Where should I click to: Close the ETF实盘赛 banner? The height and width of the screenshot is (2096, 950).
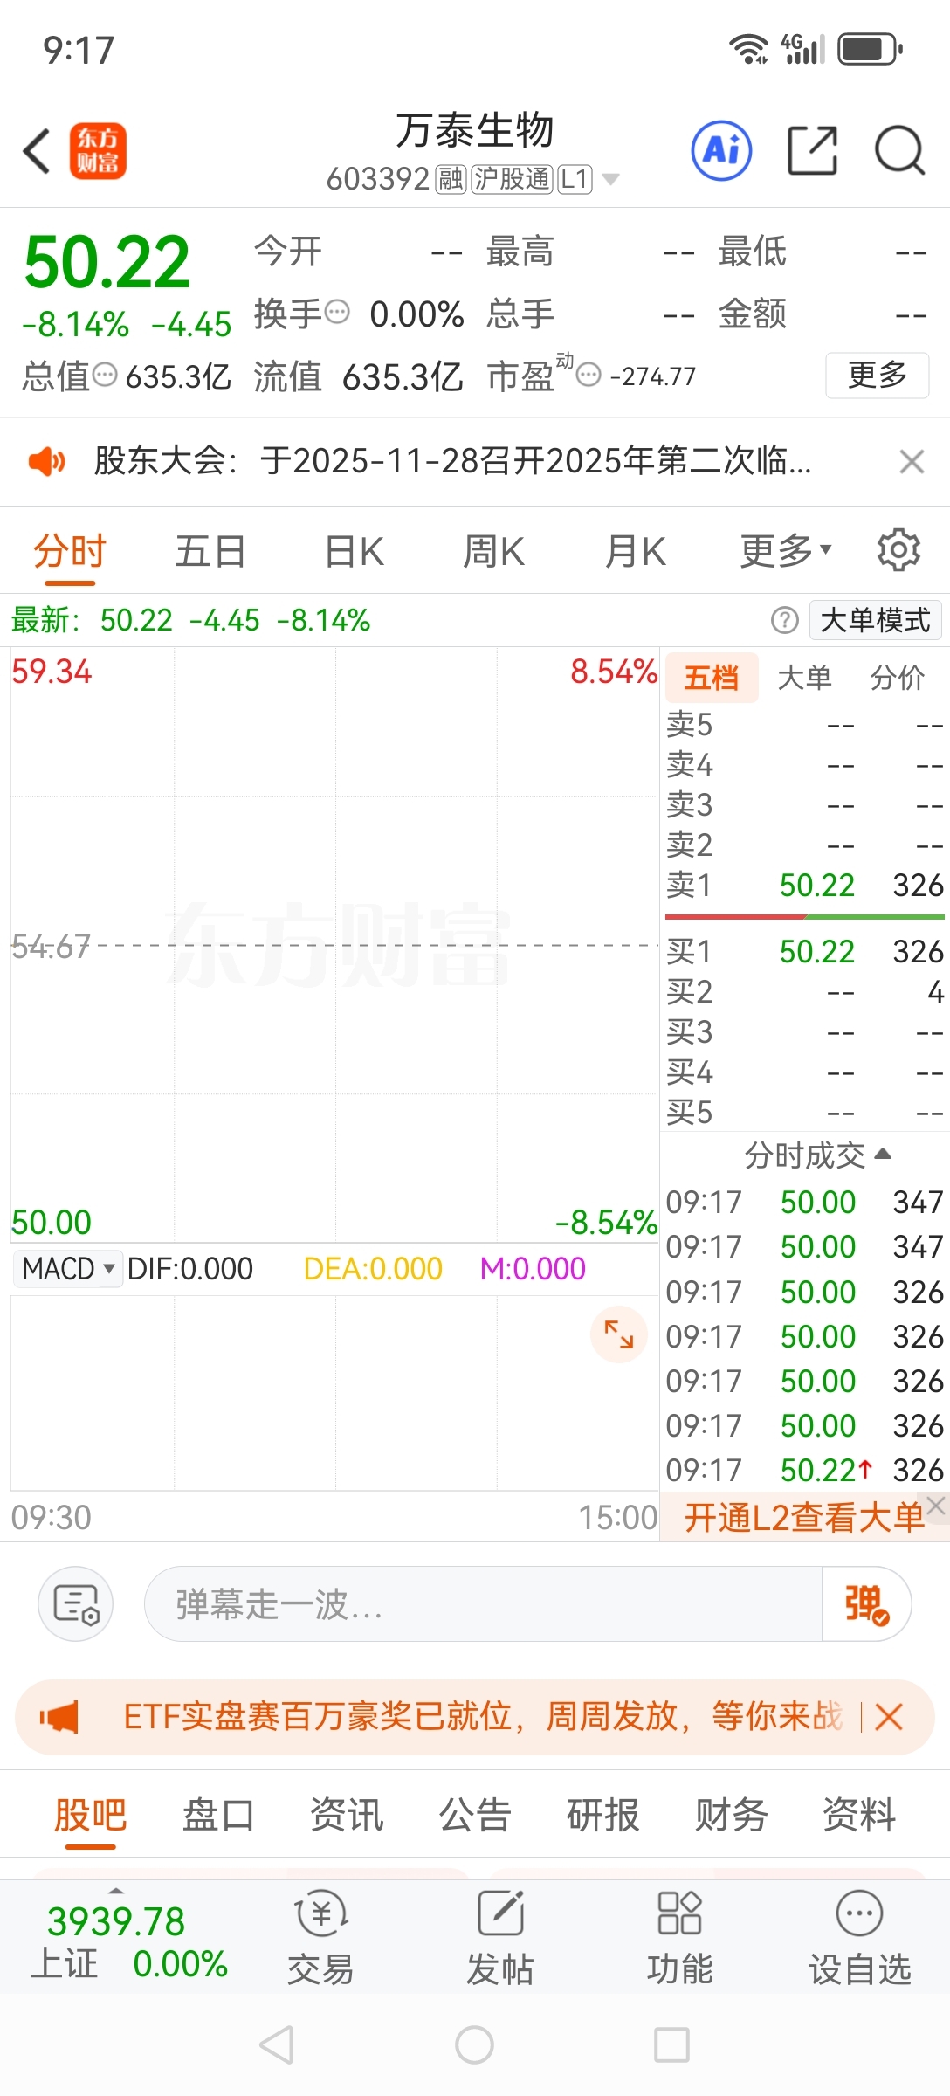[x=889, y=1717]
